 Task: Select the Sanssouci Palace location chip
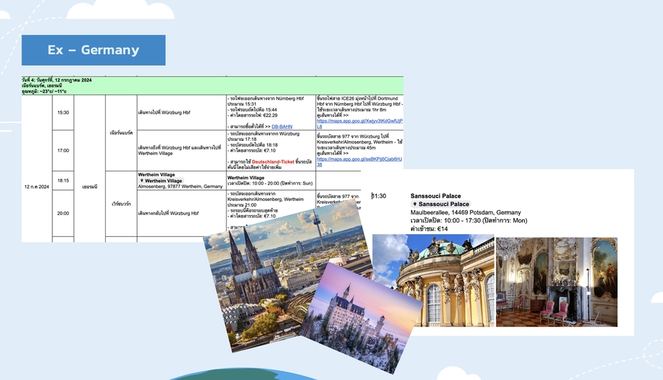coord(440,204)
